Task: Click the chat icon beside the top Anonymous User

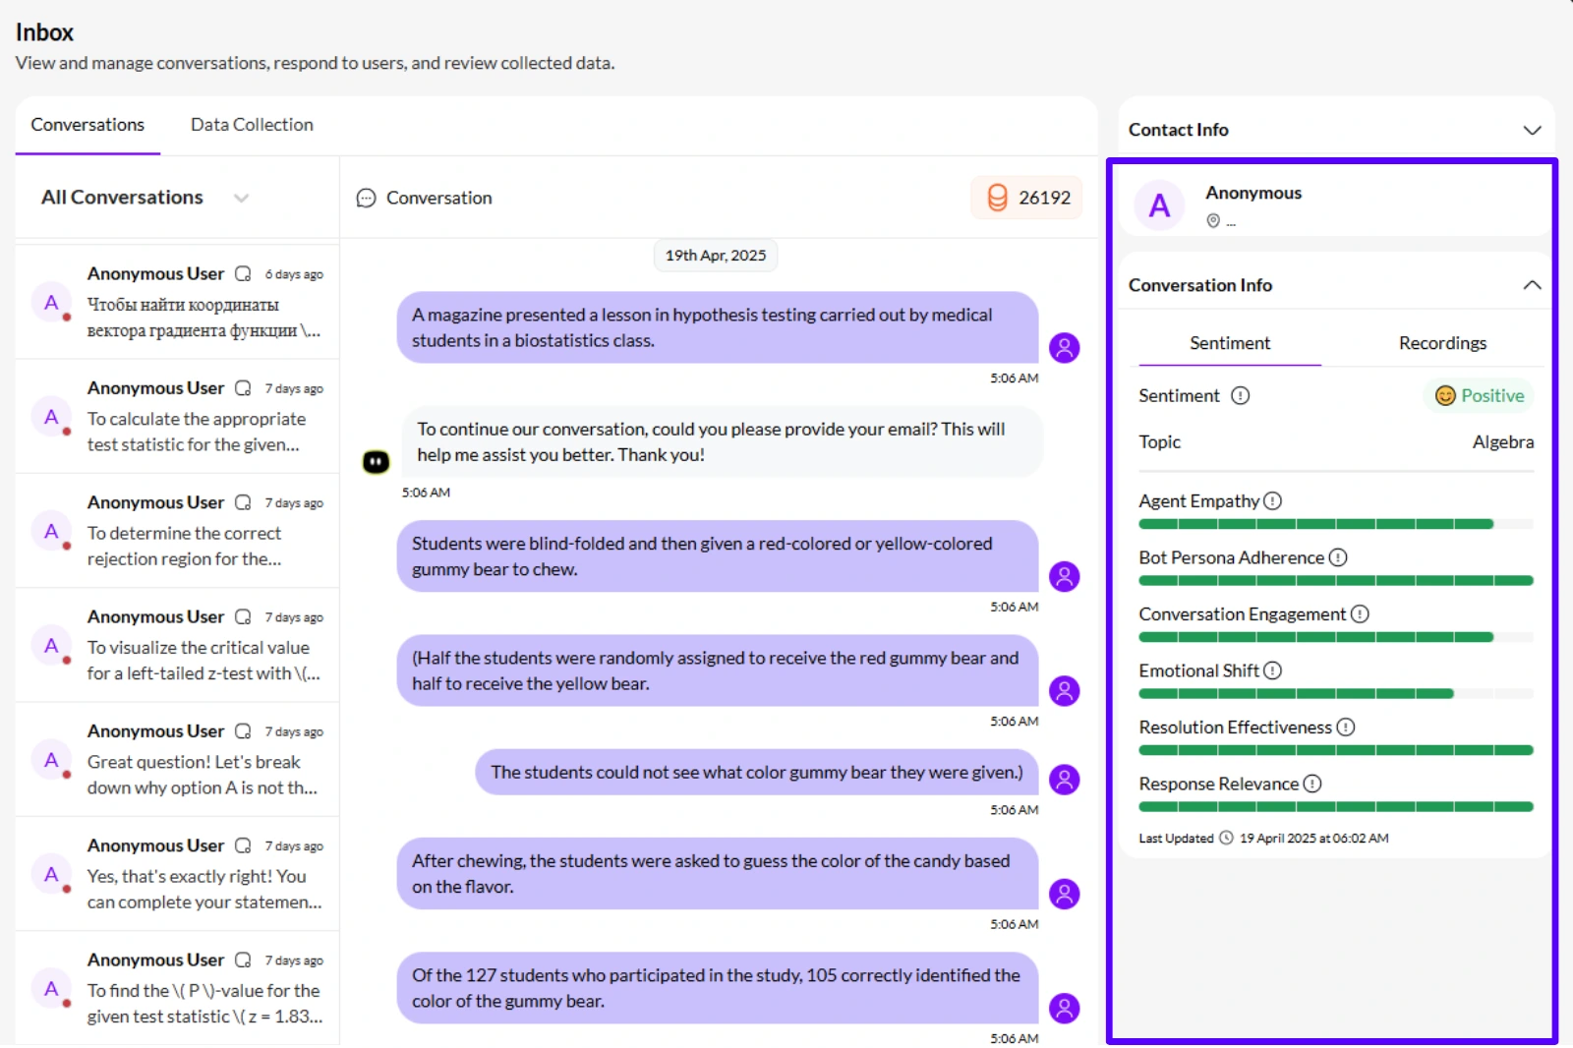Action: 242,273
